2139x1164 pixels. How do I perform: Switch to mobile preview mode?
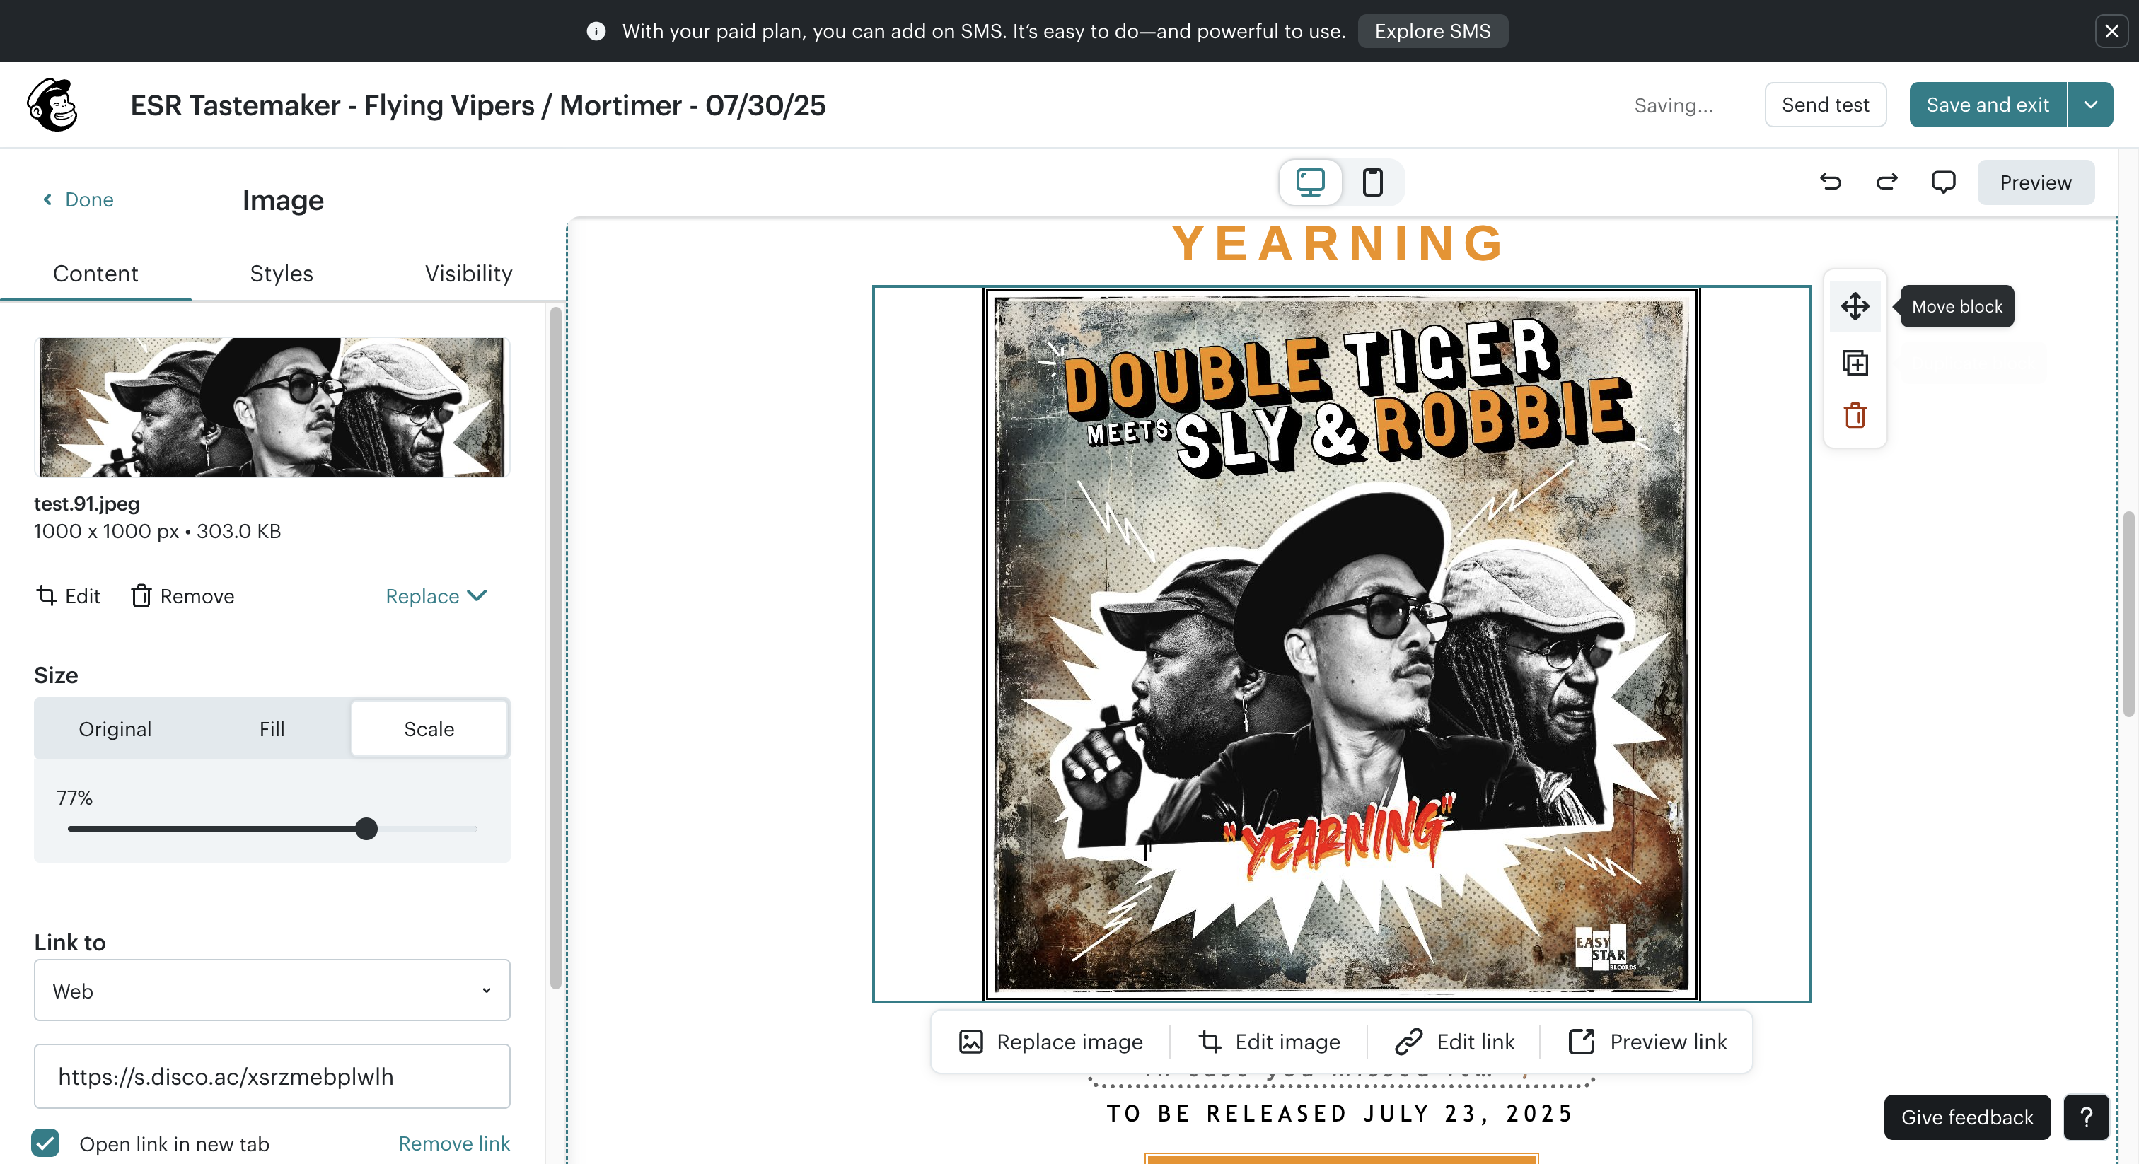tap(1372, 182)
